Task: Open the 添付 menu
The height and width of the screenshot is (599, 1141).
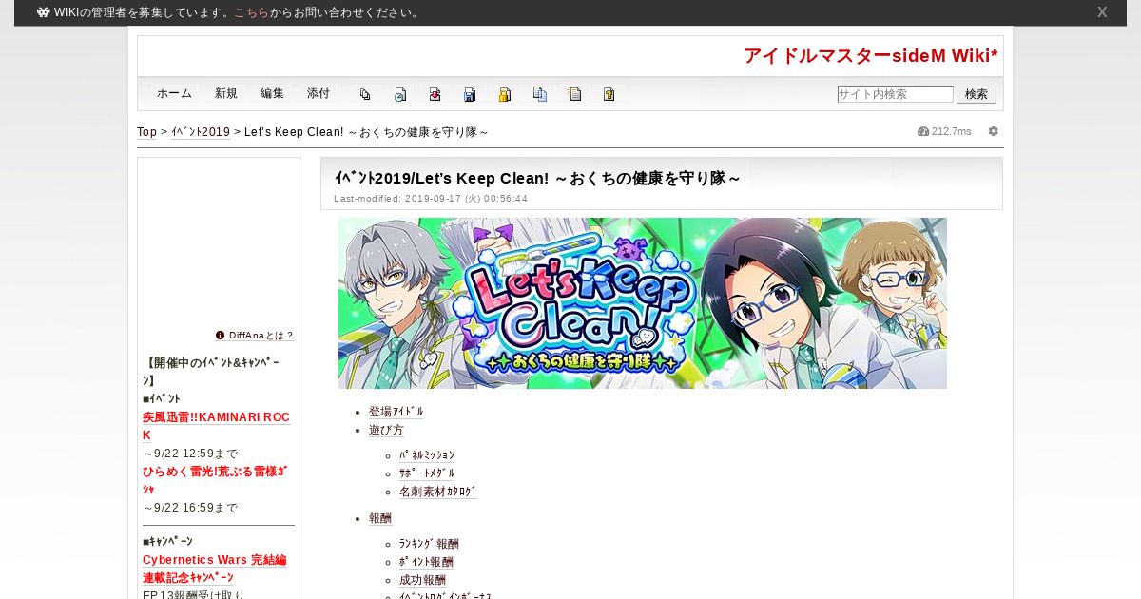Action: click(319, 93)
